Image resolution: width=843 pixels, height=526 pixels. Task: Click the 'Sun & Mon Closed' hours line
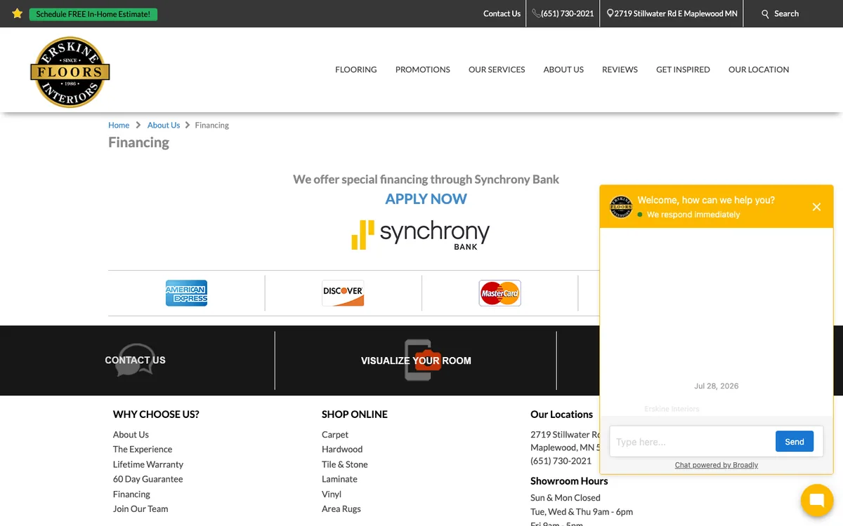[x=566, y=497]
